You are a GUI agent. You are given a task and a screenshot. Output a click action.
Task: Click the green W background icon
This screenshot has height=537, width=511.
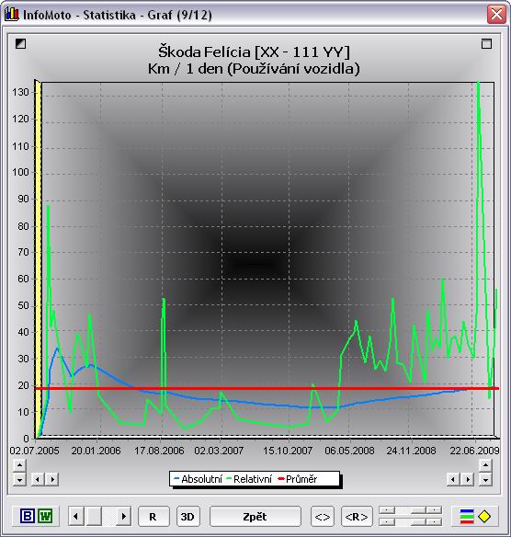coord(45,516)
